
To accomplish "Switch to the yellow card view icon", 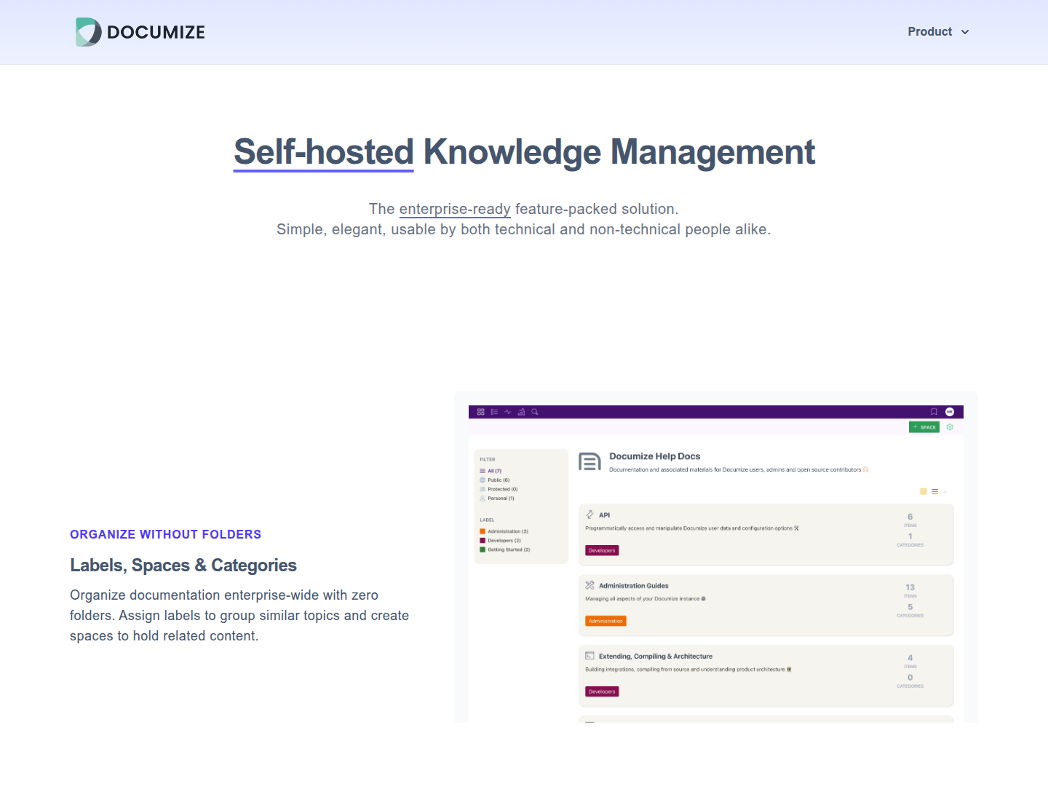I will [x=924, y=492].
